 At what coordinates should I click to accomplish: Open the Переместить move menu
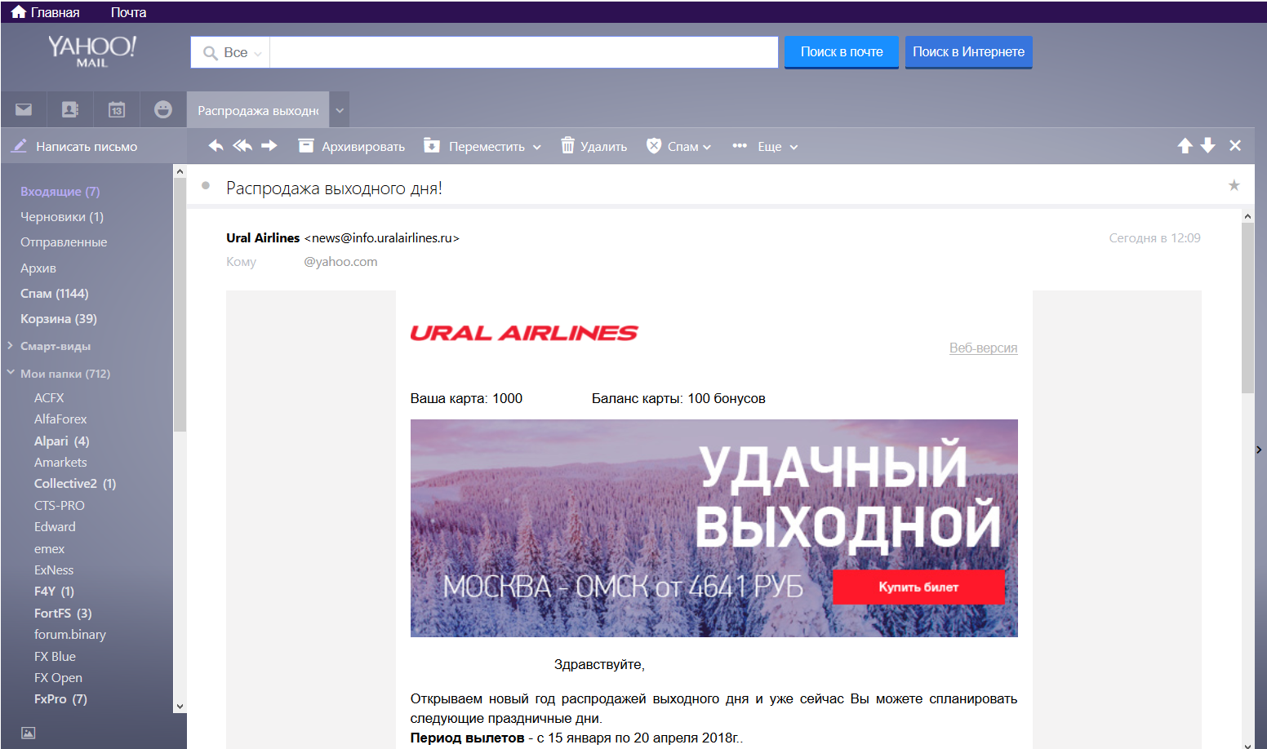482,146
